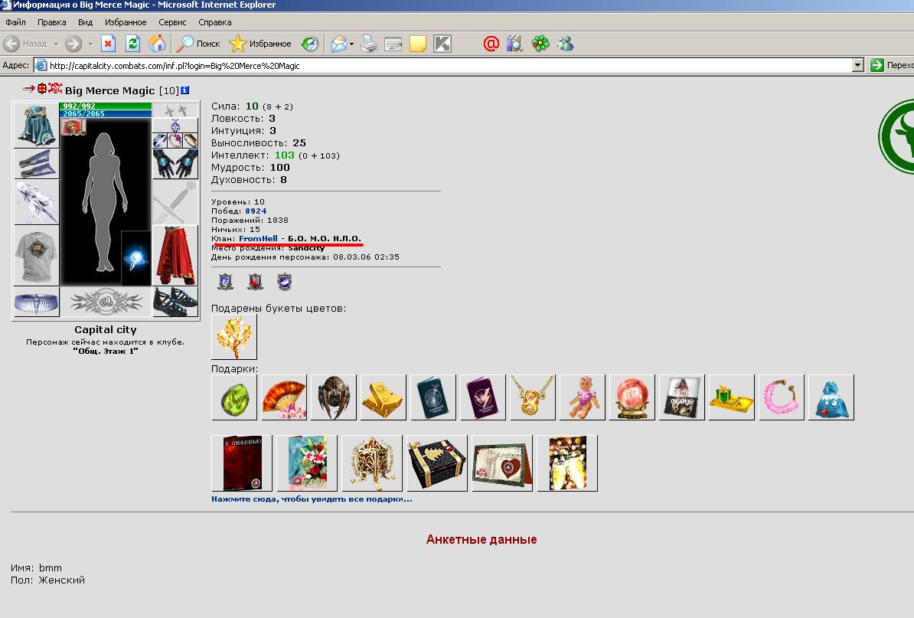Click the blue info icon after [10]

tap(184, 90)
